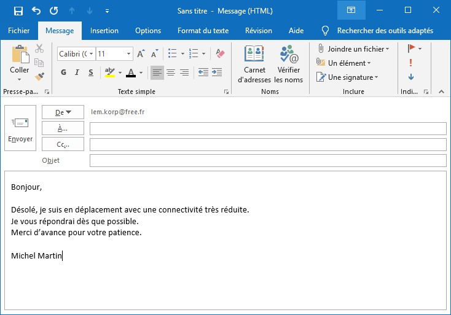The image size is (451, 315).
Task: Open the font color dropdown arrow
Action: [141, 72]
